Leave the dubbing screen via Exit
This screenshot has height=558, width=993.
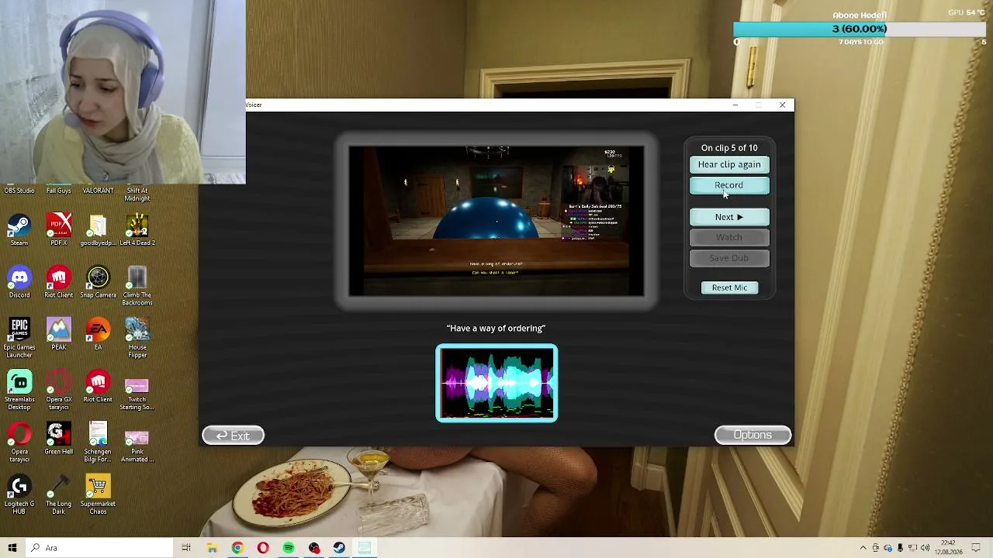(x=233, y=436)
